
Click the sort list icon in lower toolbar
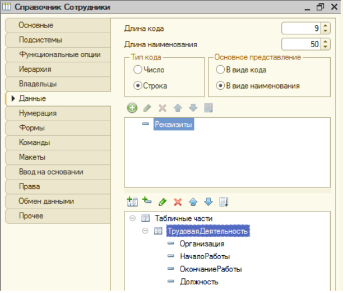click(x=224, y=202)
